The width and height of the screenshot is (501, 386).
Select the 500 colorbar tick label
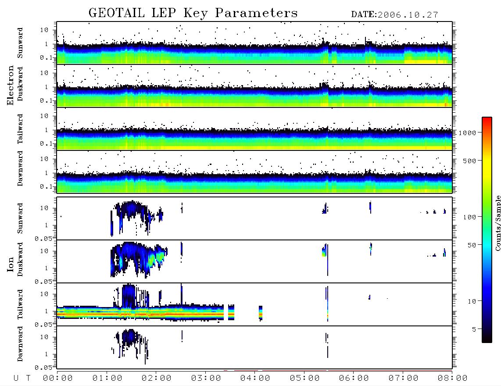[x=469, y=161]
